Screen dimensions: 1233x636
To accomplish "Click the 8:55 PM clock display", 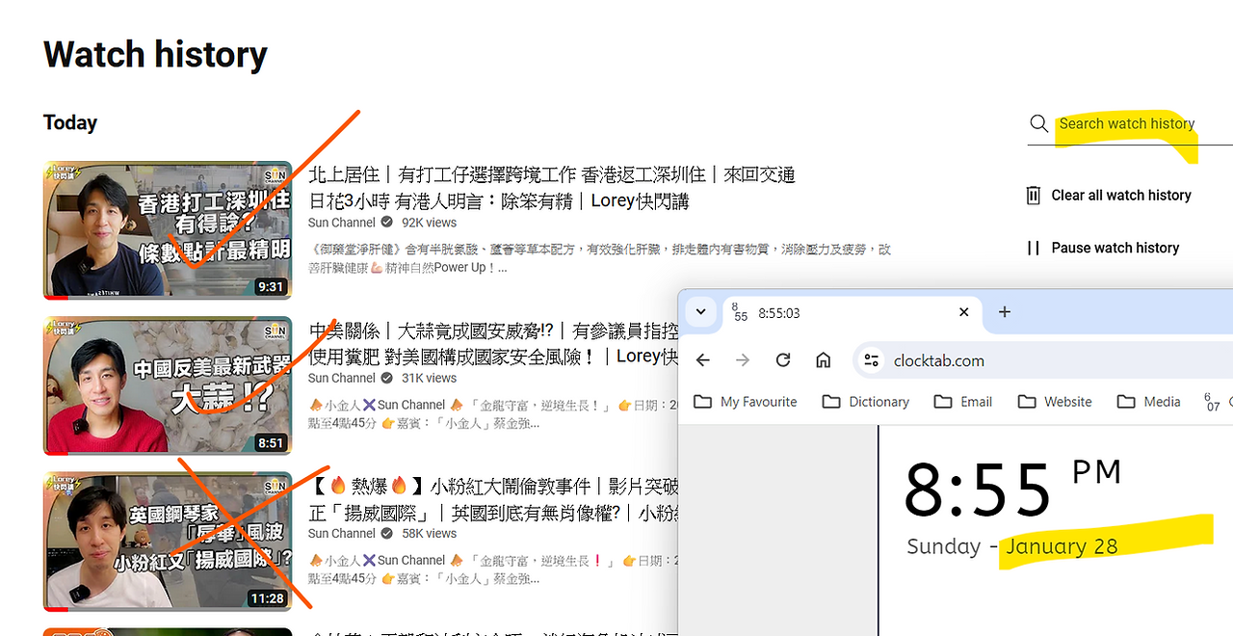I will [x=1012, y=490].
